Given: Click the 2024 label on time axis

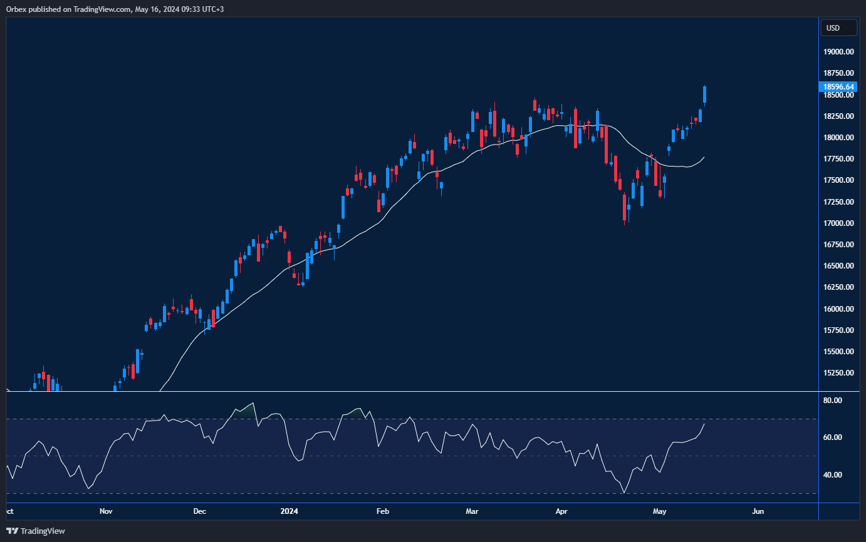Looking at the screenshot, I should click(289, 511).
